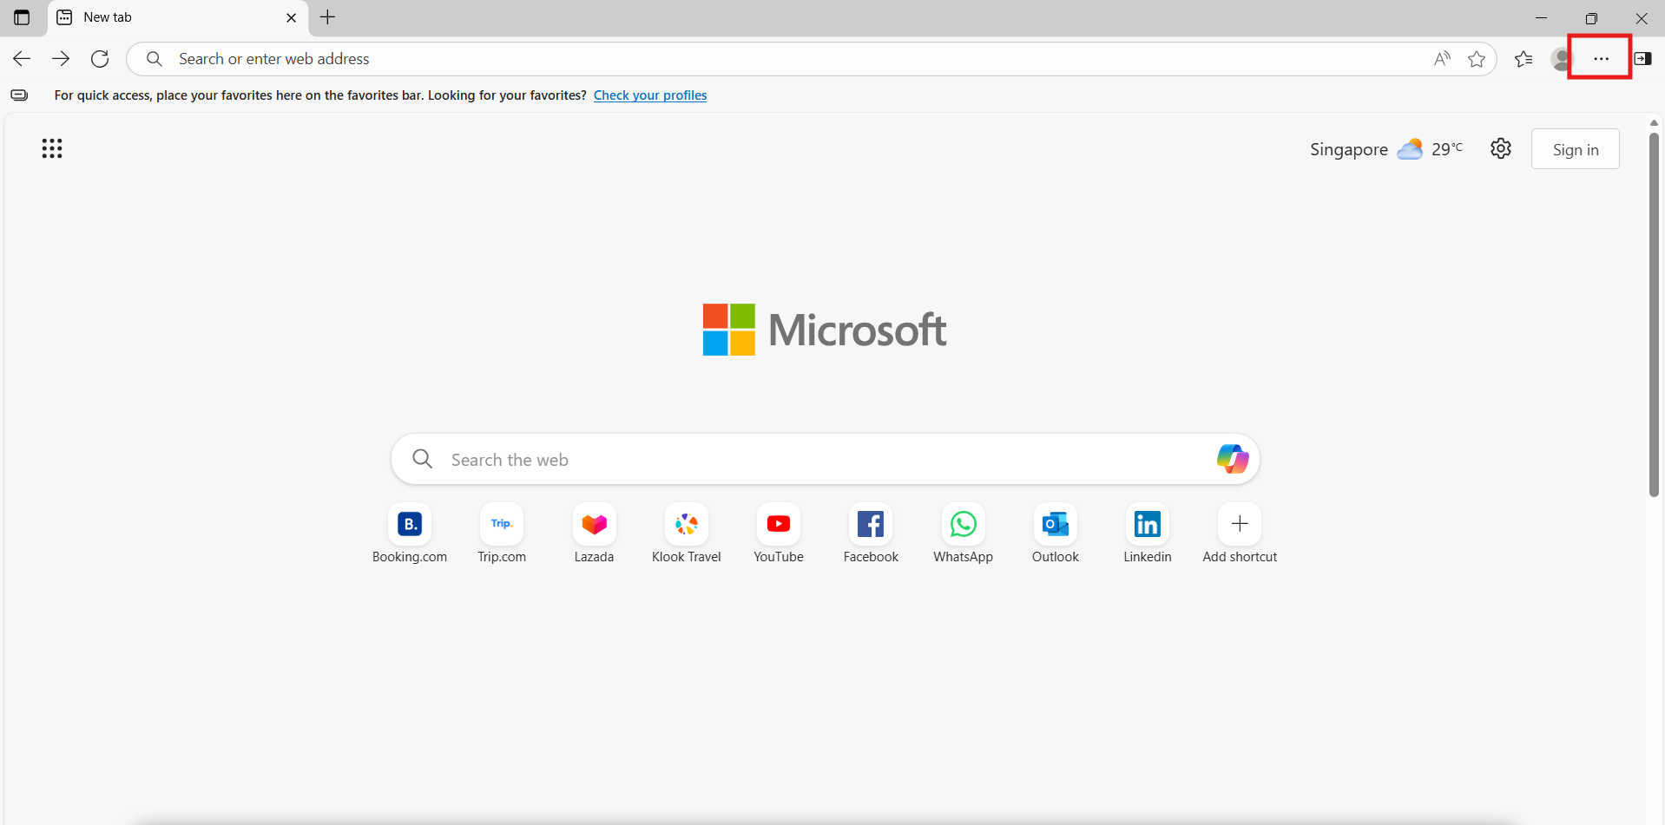Click the Search the web field
This screenshot has width=1665, height=825.
(x=816, y=460)
